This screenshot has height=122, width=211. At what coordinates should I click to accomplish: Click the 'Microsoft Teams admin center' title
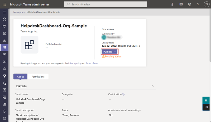coord(30,4)
